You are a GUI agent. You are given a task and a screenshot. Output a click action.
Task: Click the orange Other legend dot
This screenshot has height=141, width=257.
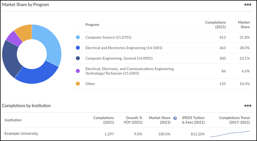pyautogui.click(x=78, y=84)
